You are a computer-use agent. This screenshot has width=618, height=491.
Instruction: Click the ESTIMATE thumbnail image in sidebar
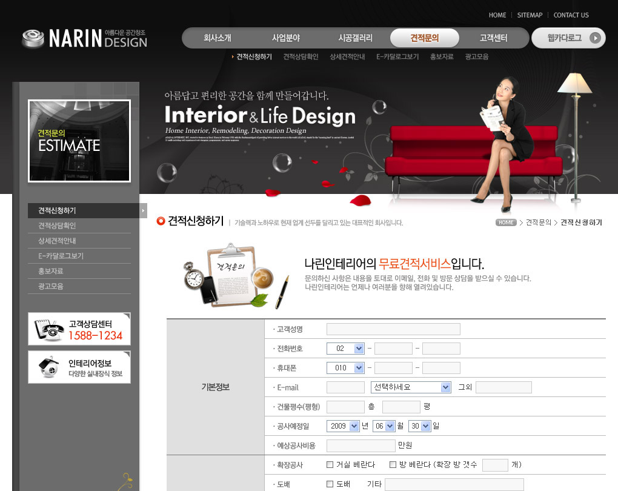point(79,141)
